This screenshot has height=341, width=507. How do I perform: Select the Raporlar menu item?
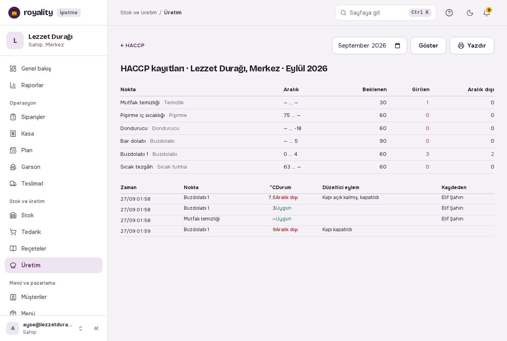pyautogui.click(x=53, y=85)
